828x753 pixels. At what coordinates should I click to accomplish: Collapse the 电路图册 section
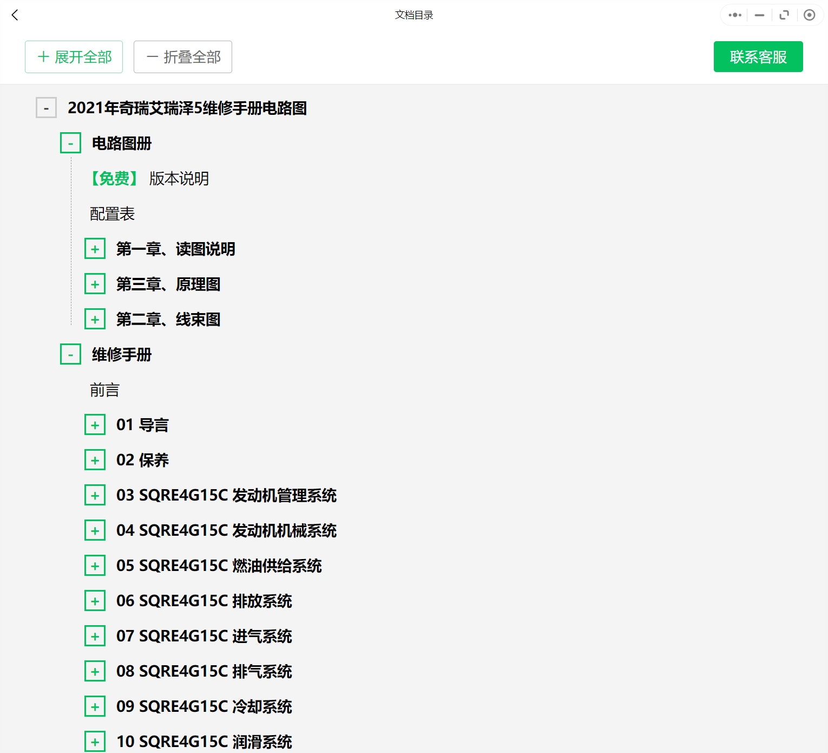pos(70,144)
